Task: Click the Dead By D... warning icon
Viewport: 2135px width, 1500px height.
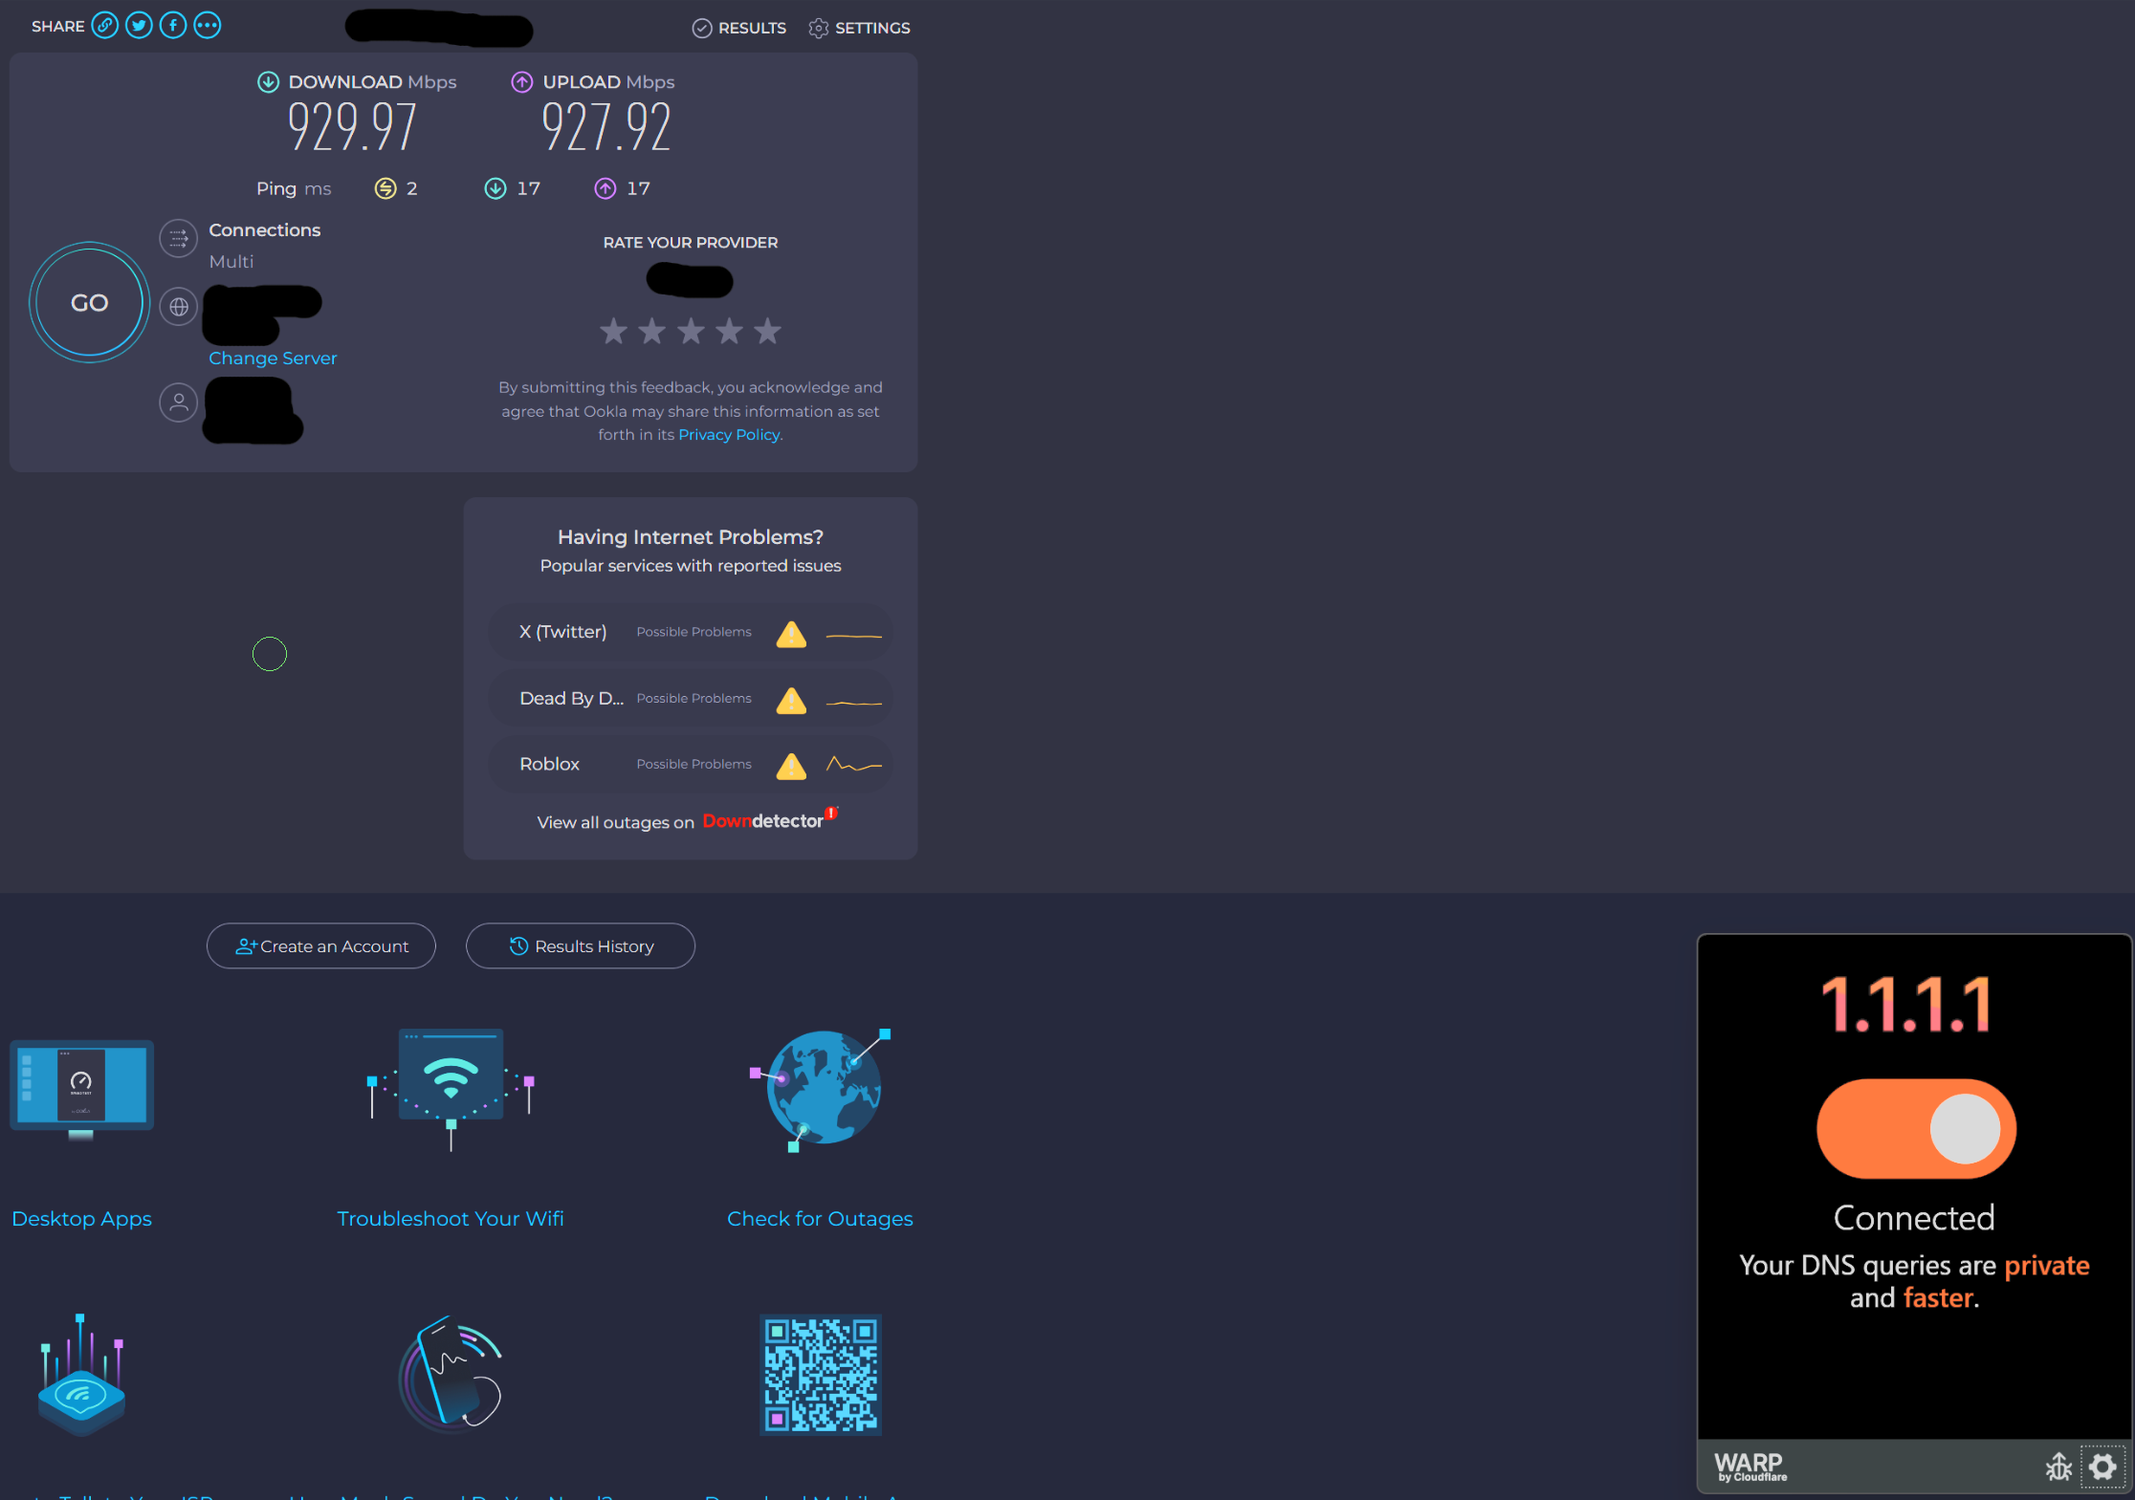Action: click(791, 700)
